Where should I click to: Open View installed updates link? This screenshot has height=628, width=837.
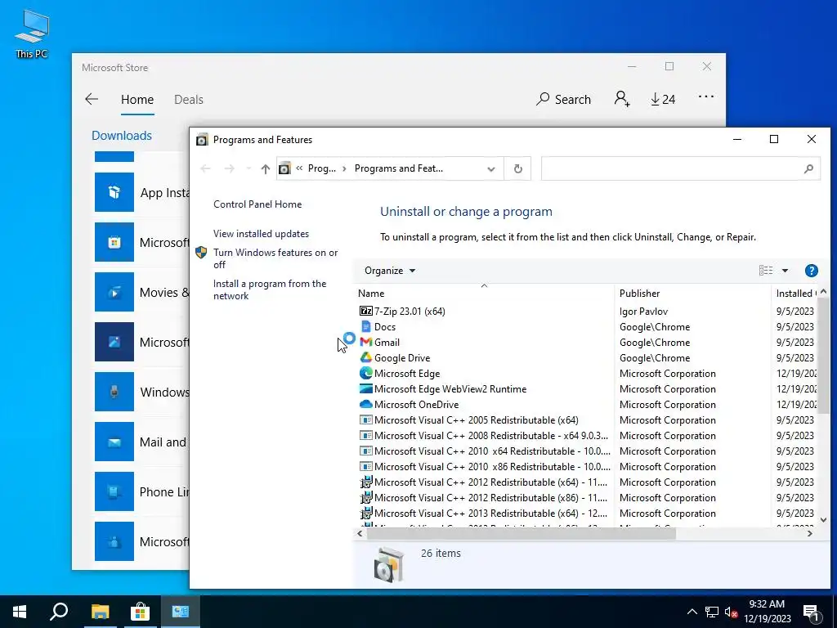[x=261, y=234]
